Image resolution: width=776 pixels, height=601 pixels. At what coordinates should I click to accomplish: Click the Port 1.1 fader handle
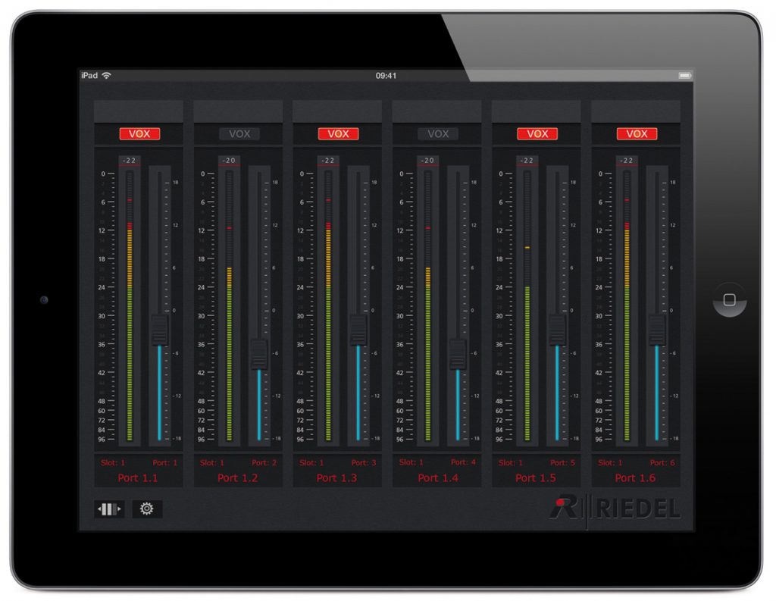[x=159, y=330]
